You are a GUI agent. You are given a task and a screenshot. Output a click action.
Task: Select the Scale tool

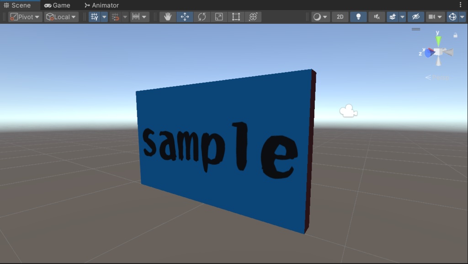click(219, 17)
